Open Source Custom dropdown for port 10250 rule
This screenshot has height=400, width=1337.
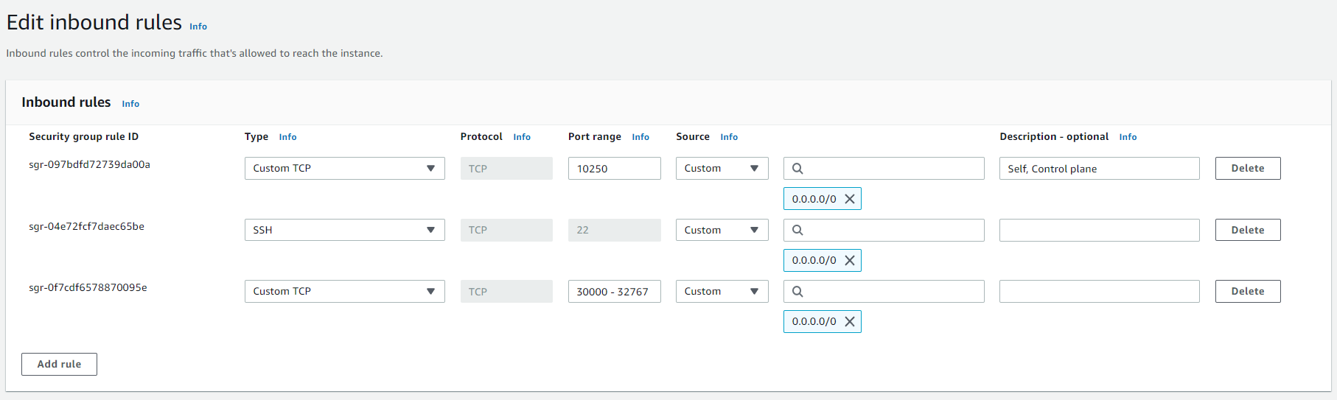coord(722,169)
